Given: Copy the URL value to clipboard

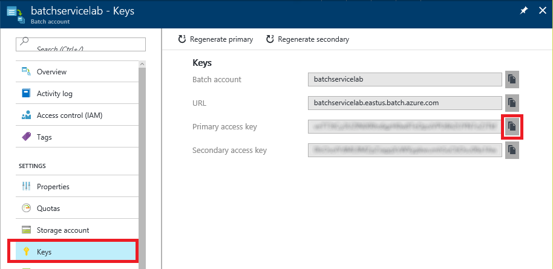Looking at the screenshot, I should coord(512,103).
